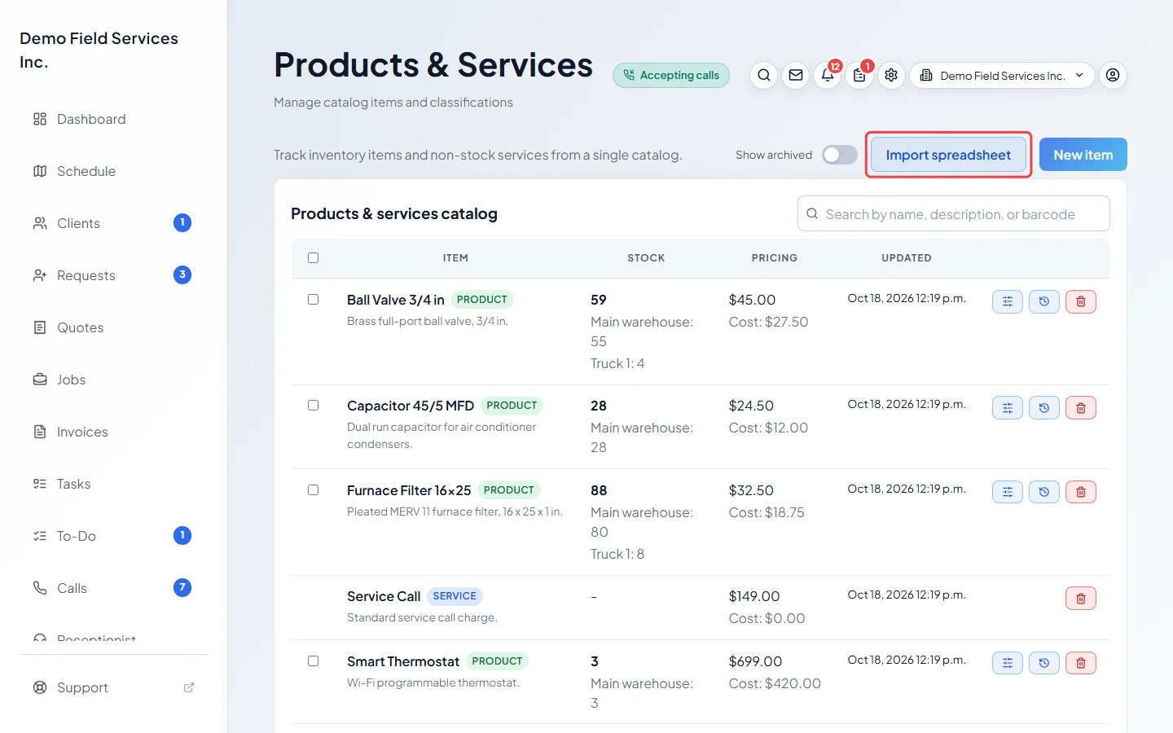Image resolution: width=1173 pixels, height=733 pixels.
Task: Tick the Smart Thermostat row checkbox
Action: click(313, 661)
